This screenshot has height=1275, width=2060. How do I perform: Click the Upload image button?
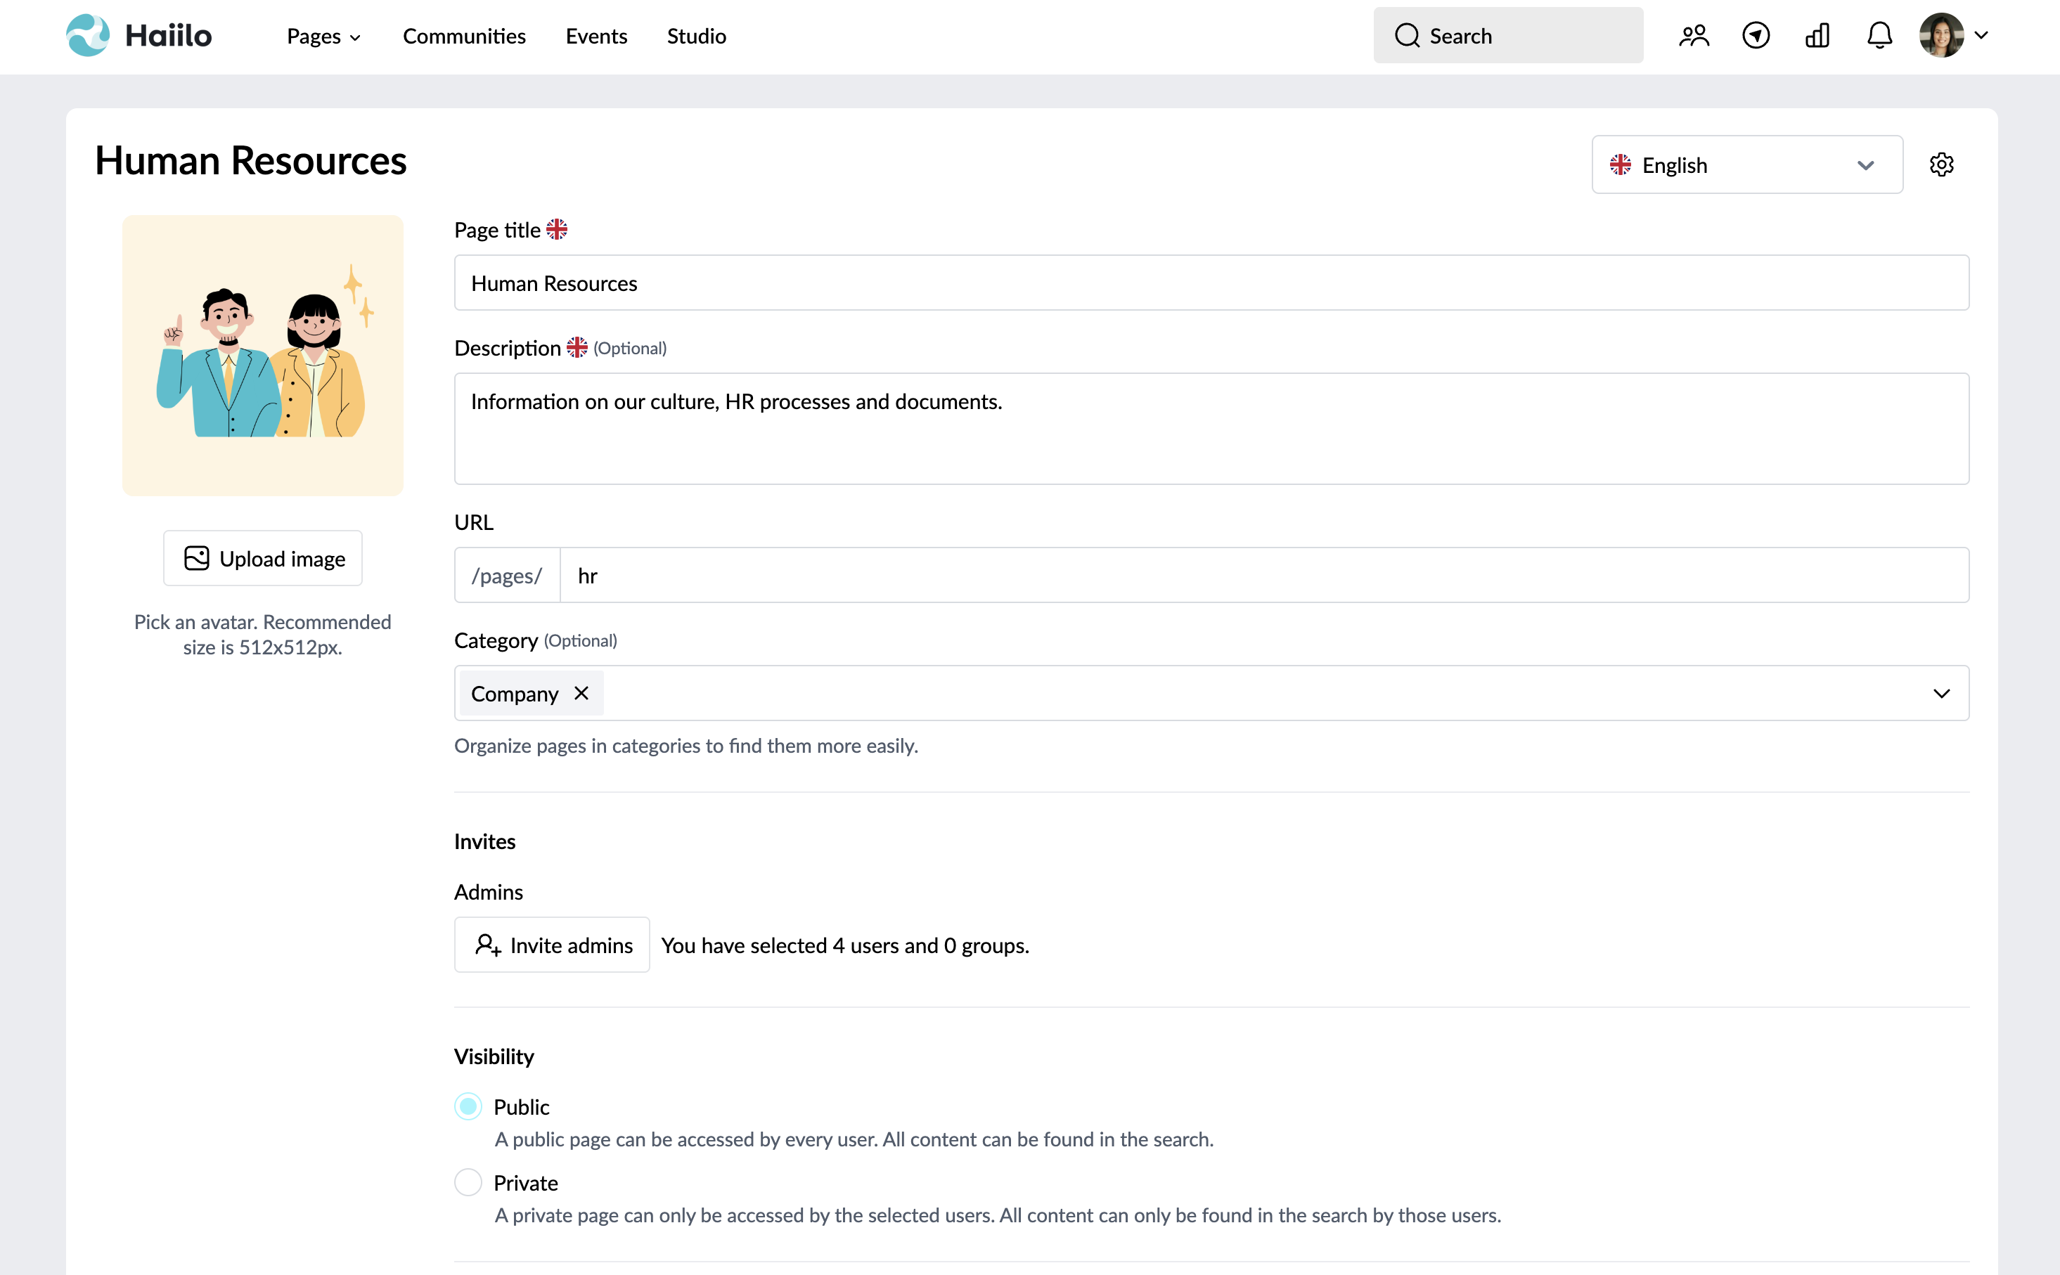[x=262, y=558]
